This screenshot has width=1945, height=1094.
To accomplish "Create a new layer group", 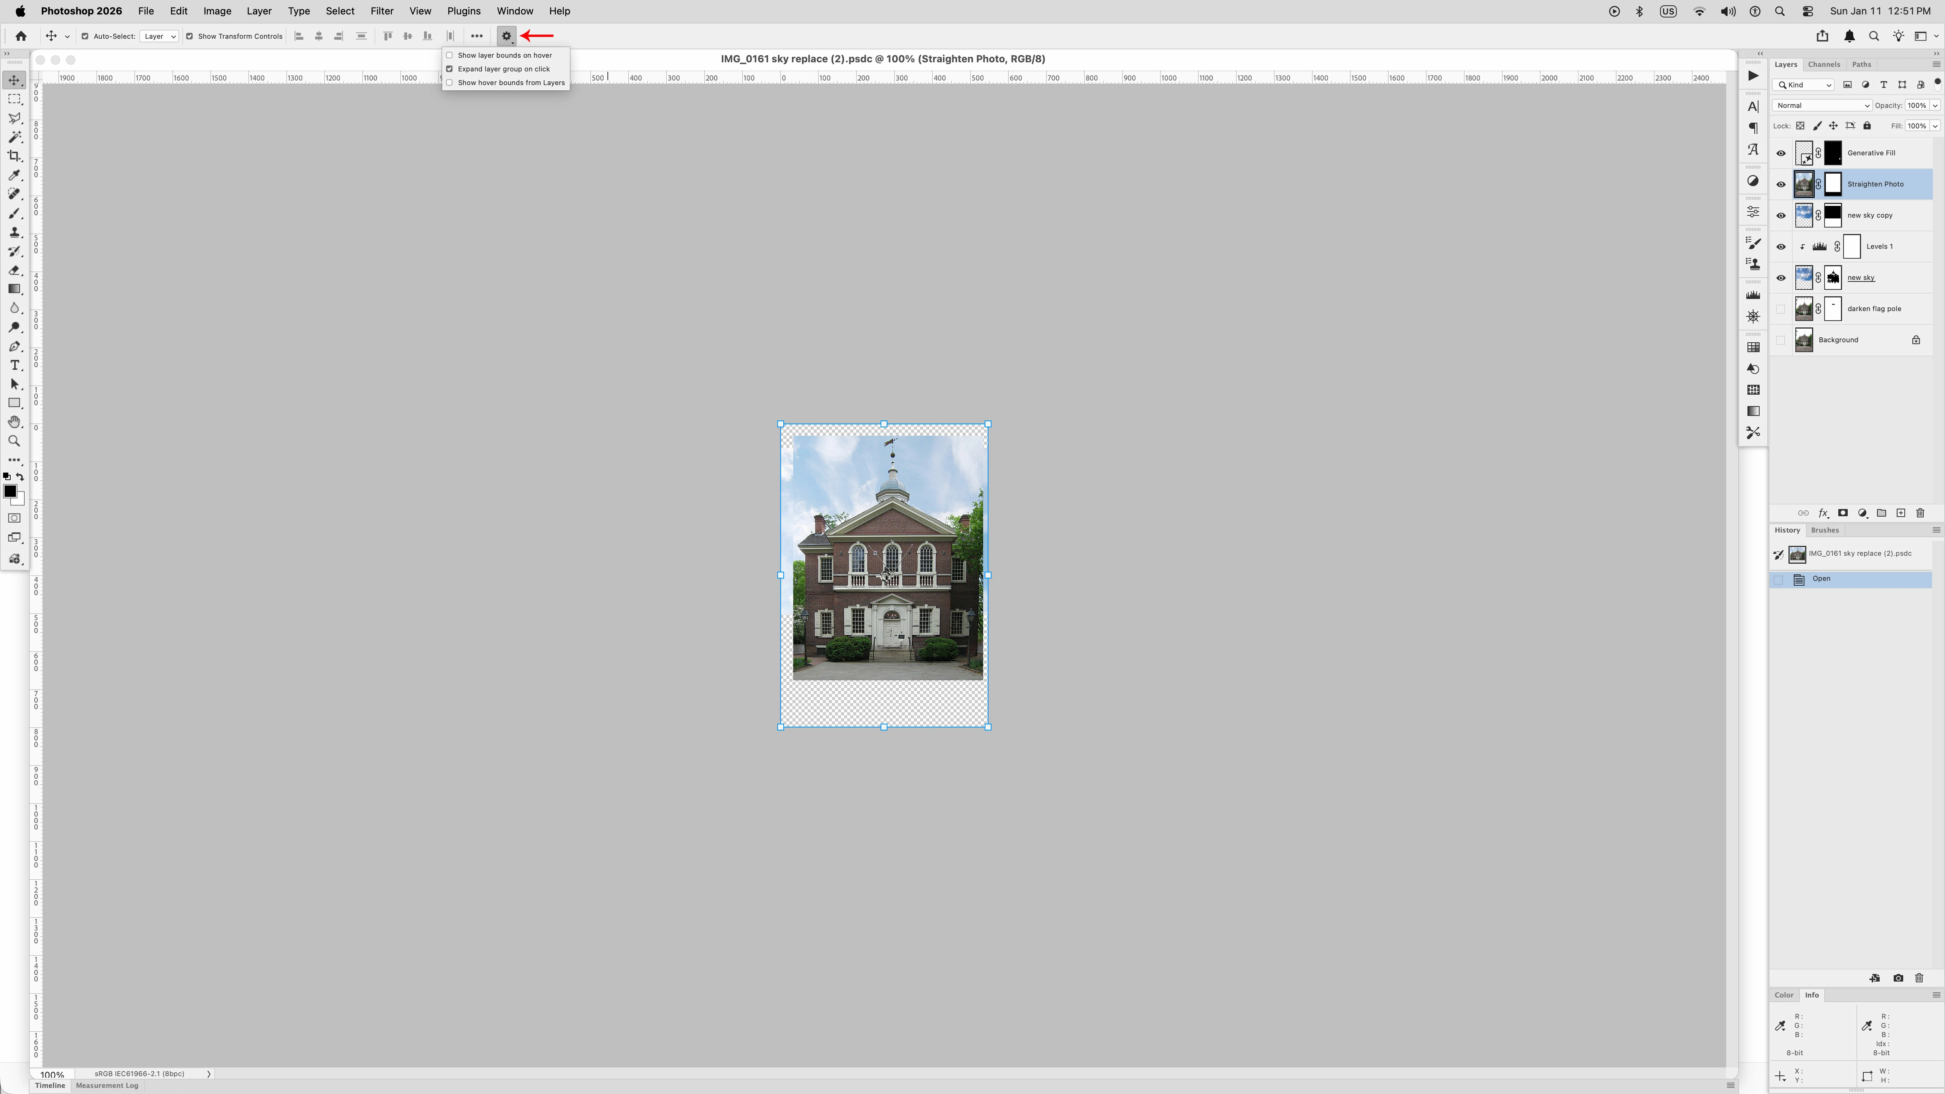I will tap(1882, 514).
